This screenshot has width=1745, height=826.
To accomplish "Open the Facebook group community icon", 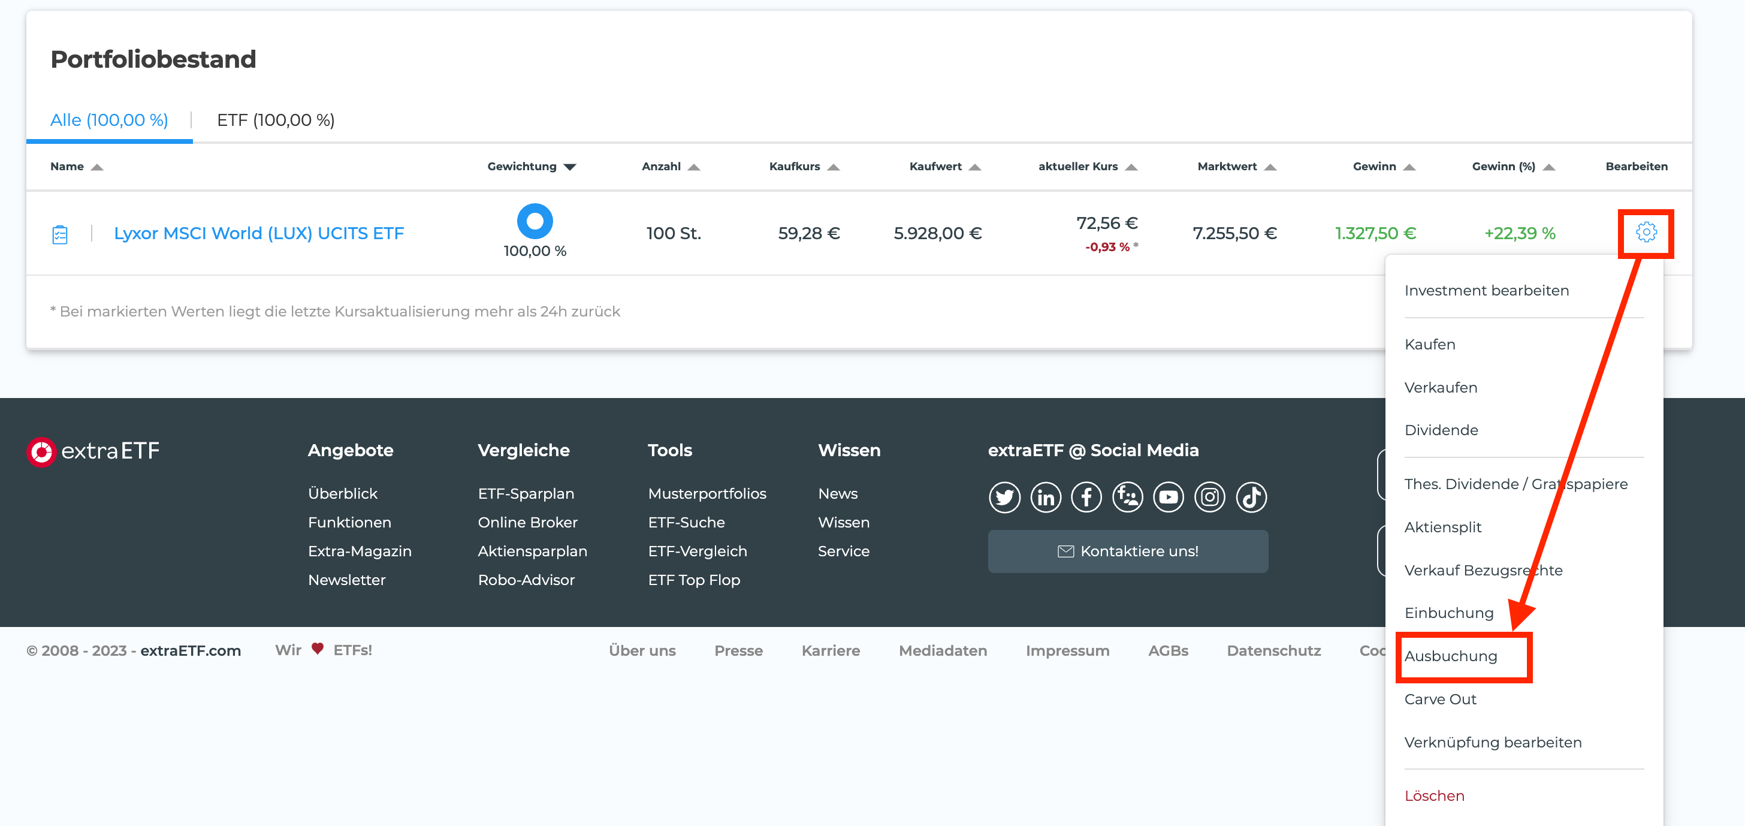I will [1127, 498].
